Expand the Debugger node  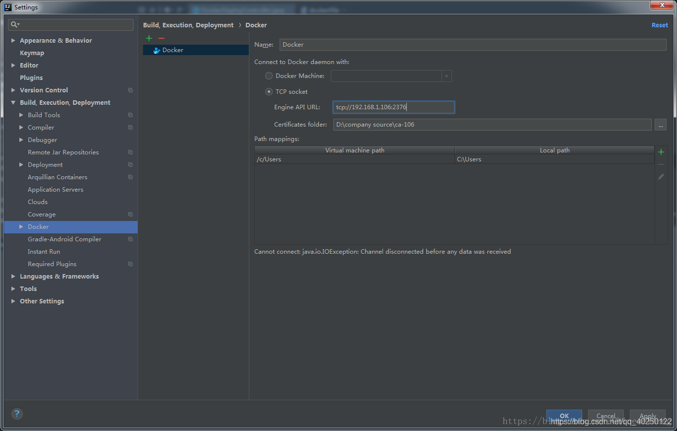(21, 140)
